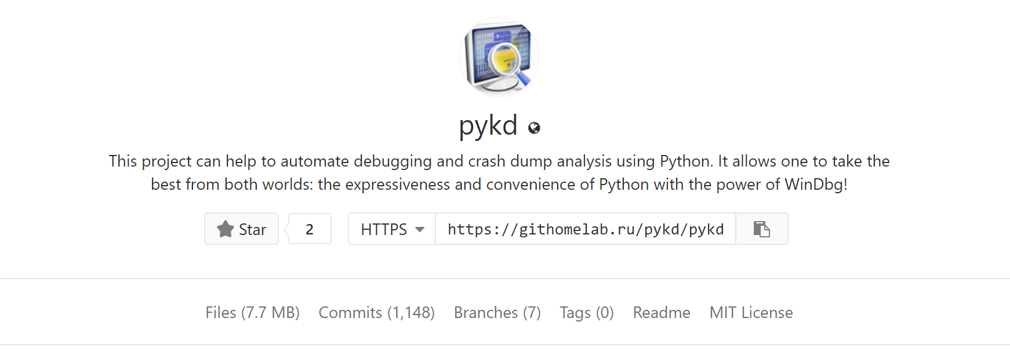Expand the caret arrow next to HTTPS
This screenshot has height=354, width=1010.
click(x=420, y=229)
